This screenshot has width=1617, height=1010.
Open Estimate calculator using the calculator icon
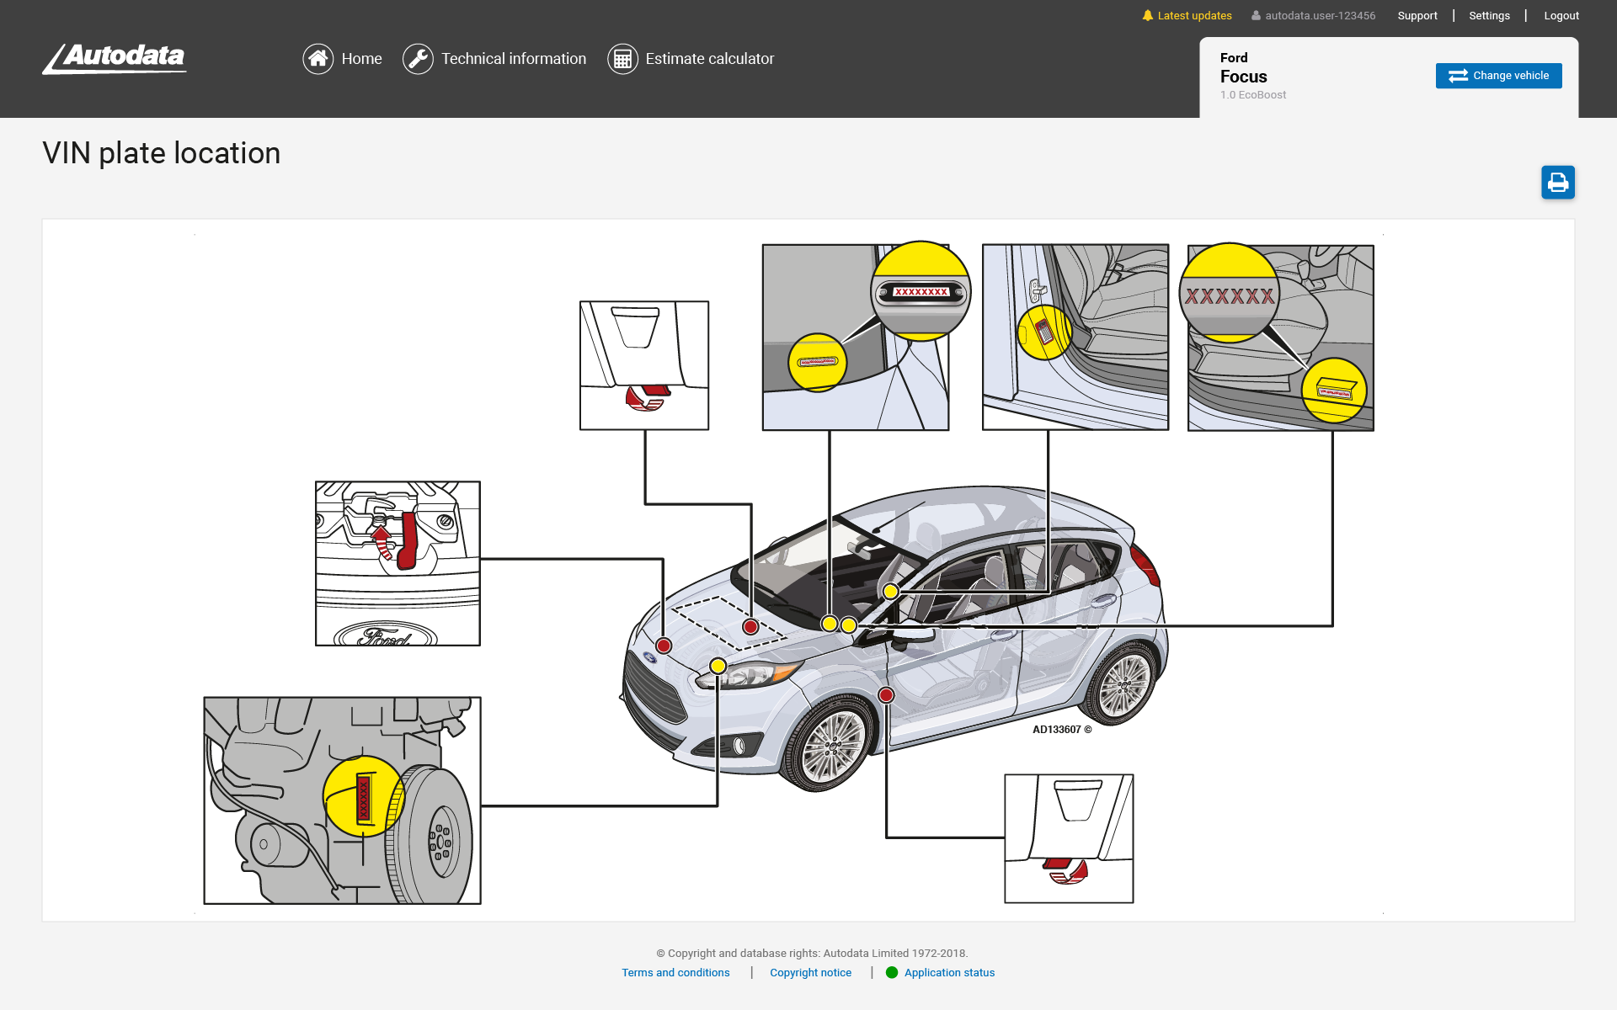tap(622, 58)
